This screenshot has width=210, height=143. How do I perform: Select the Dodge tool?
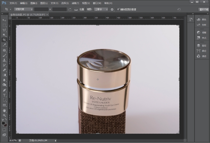[4, 85]
